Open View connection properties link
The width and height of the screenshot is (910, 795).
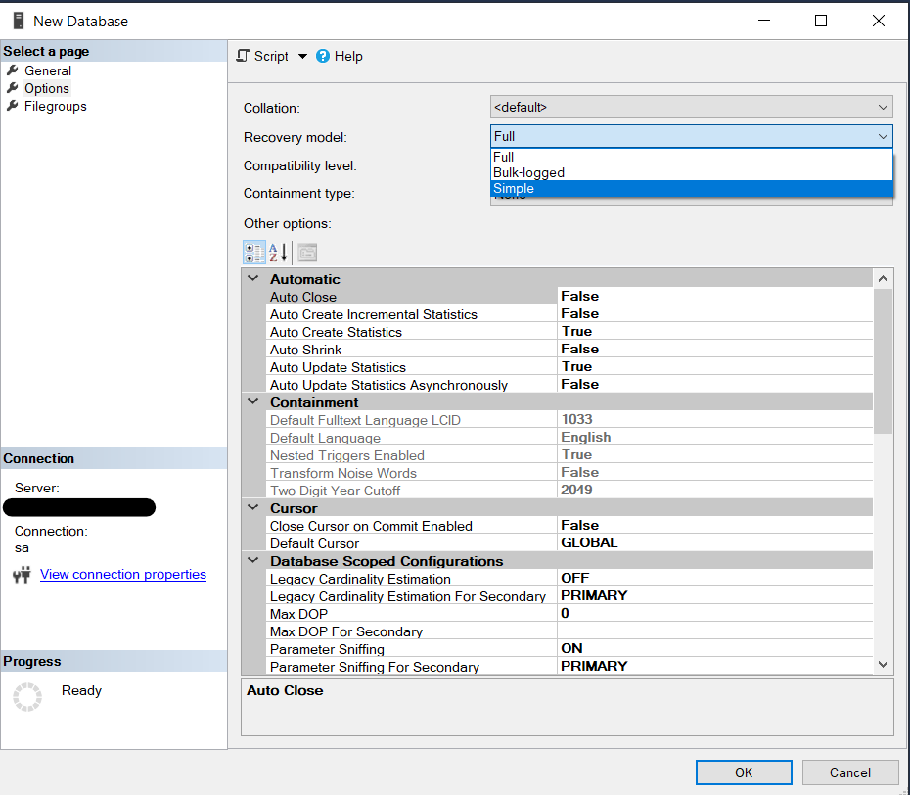click(x=123, y=574)
